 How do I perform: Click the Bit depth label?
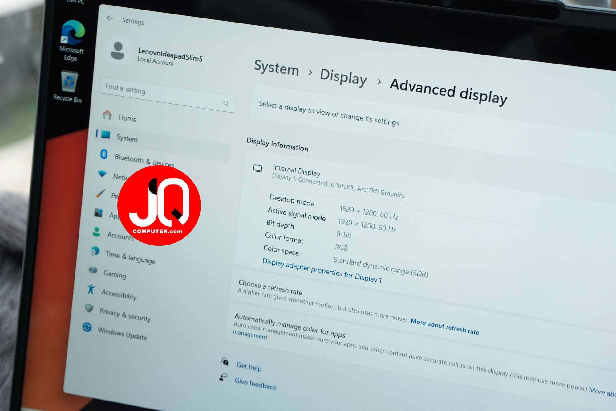[x=280, y=224]
